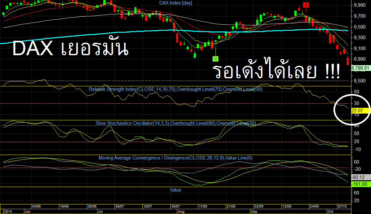Click the last price tag 8,788.81
The height and width of the screenshot is (214, 371).
[x=360, y=68]
